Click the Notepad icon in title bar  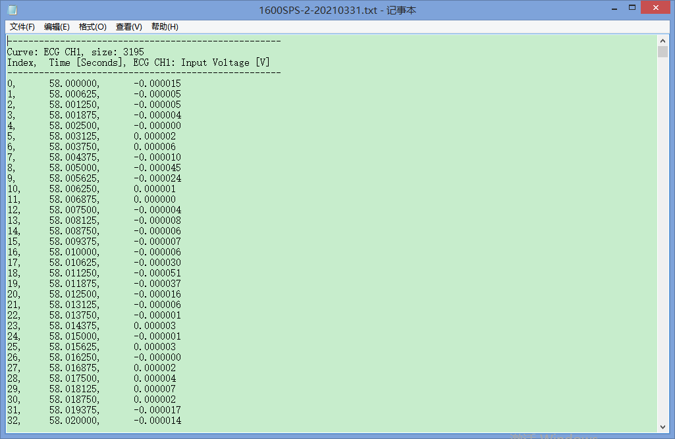(13, 9)
